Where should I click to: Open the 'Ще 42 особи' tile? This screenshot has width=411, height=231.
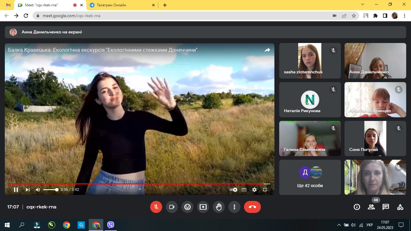310,177
